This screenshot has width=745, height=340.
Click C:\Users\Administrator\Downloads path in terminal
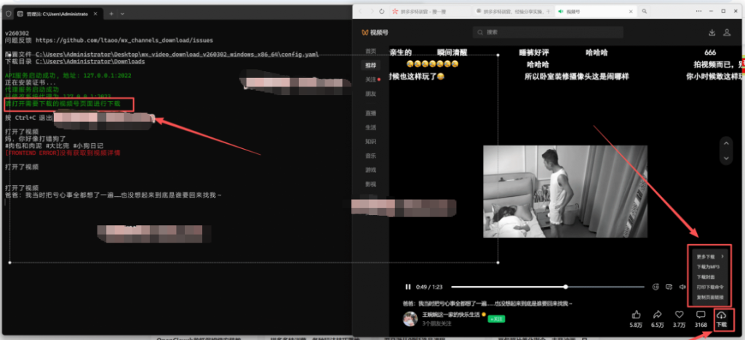click(x=90, y=62)
